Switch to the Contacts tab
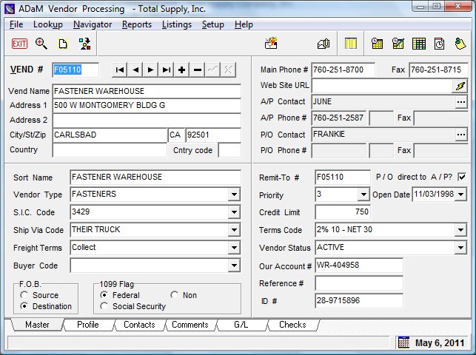 139,325
